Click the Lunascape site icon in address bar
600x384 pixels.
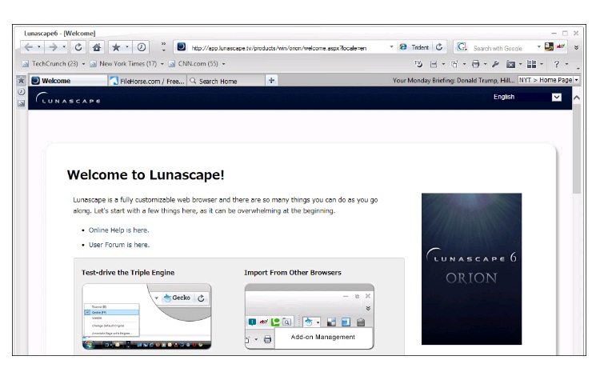182,47
